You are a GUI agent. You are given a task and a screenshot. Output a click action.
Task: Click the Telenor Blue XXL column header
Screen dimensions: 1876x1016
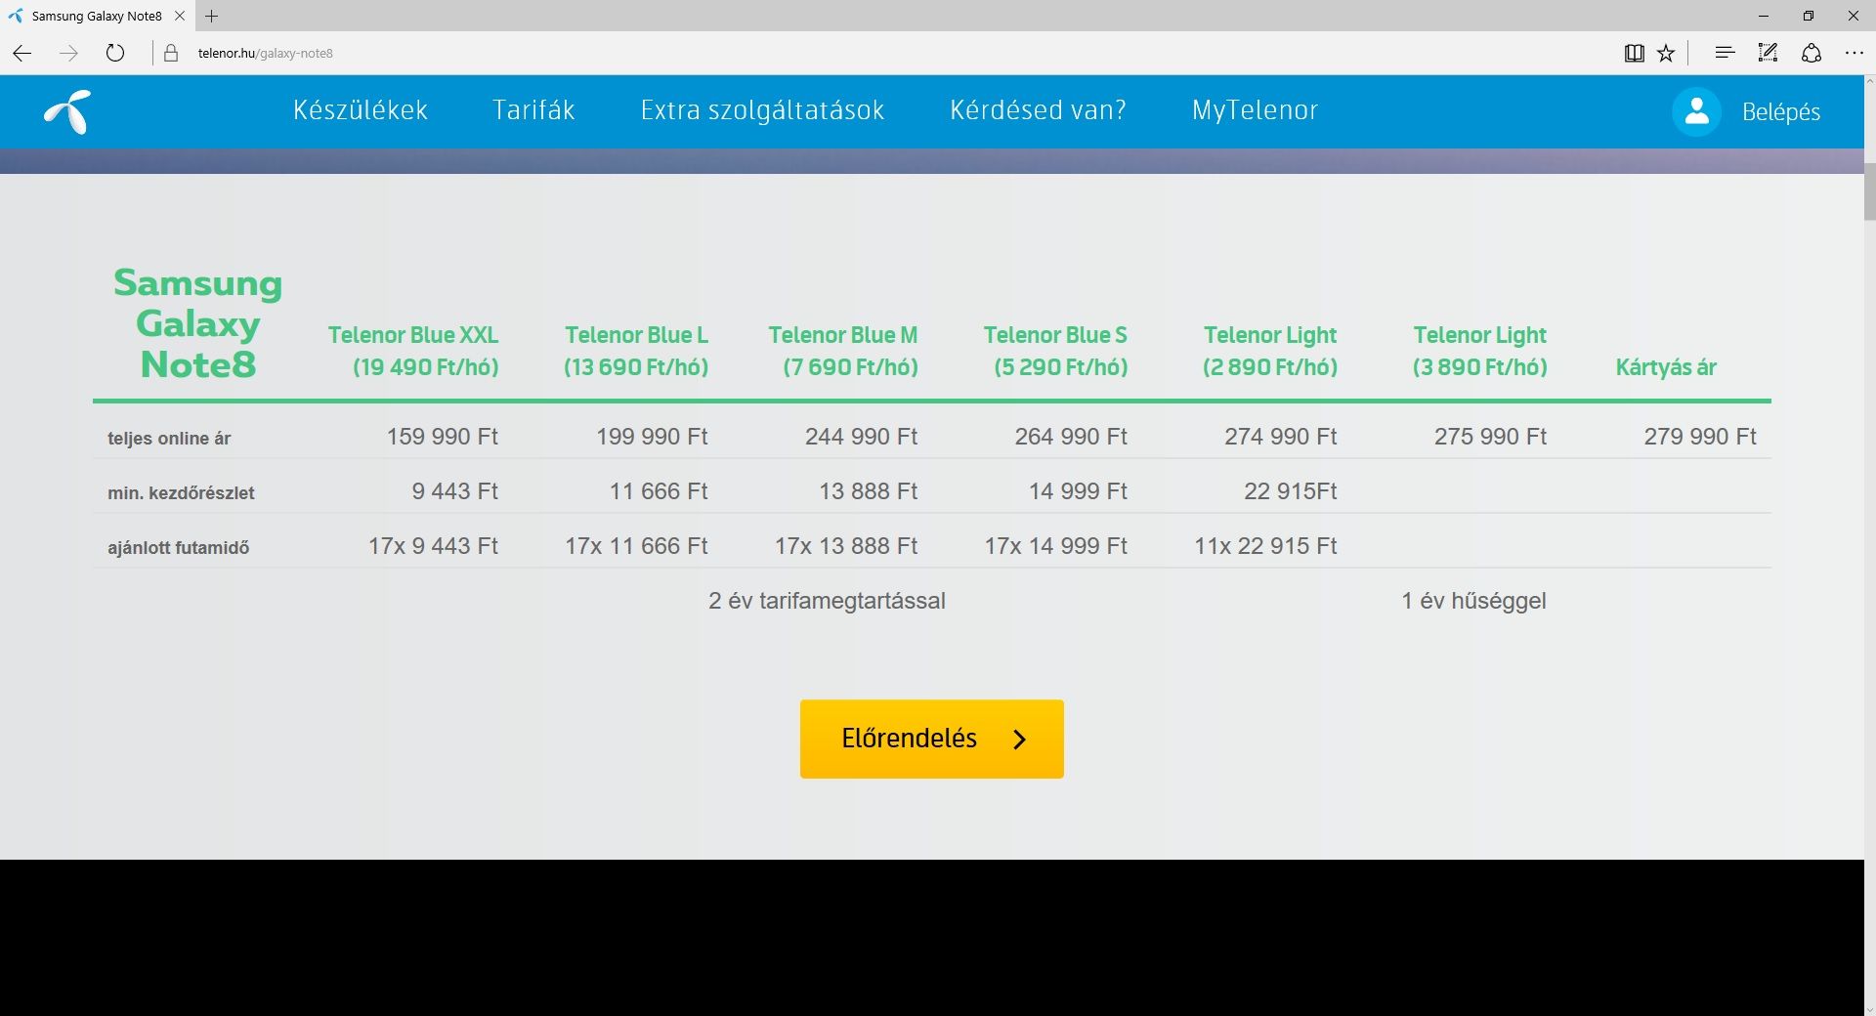click(413, 351)
